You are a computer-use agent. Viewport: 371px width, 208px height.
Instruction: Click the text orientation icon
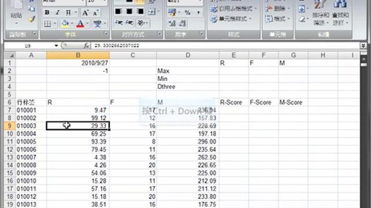[141, 23]
